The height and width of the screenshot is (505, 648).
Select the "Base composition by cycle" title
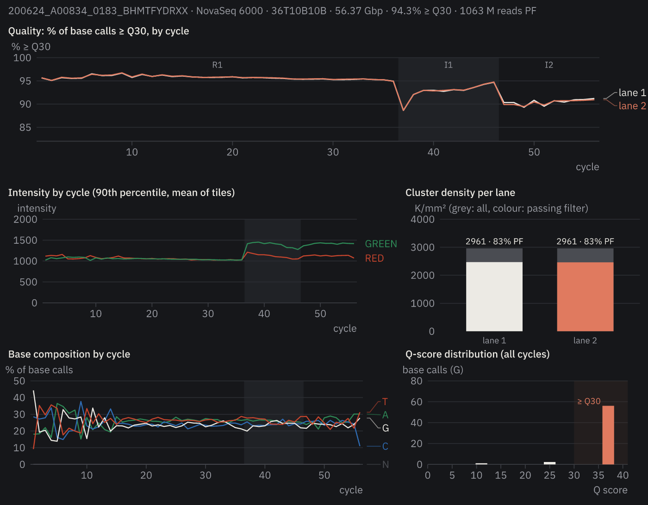point(69,354)
